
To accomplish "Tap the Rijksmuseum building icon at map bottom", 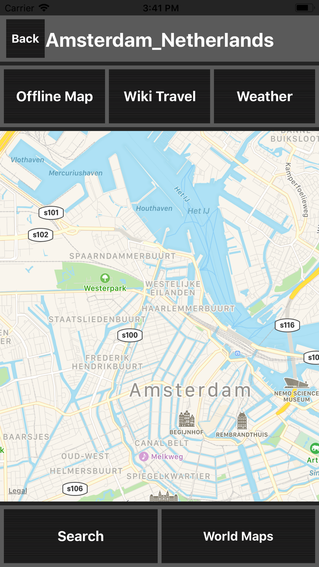I will [164, 496].
